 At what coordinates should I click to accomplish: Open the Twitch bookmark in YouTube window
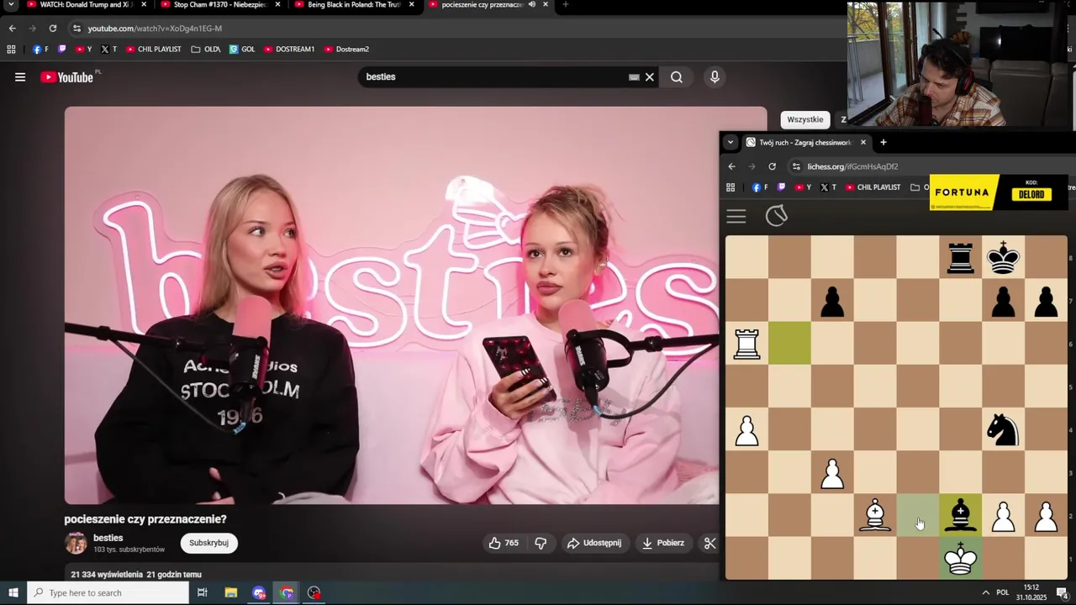(61, 50)
